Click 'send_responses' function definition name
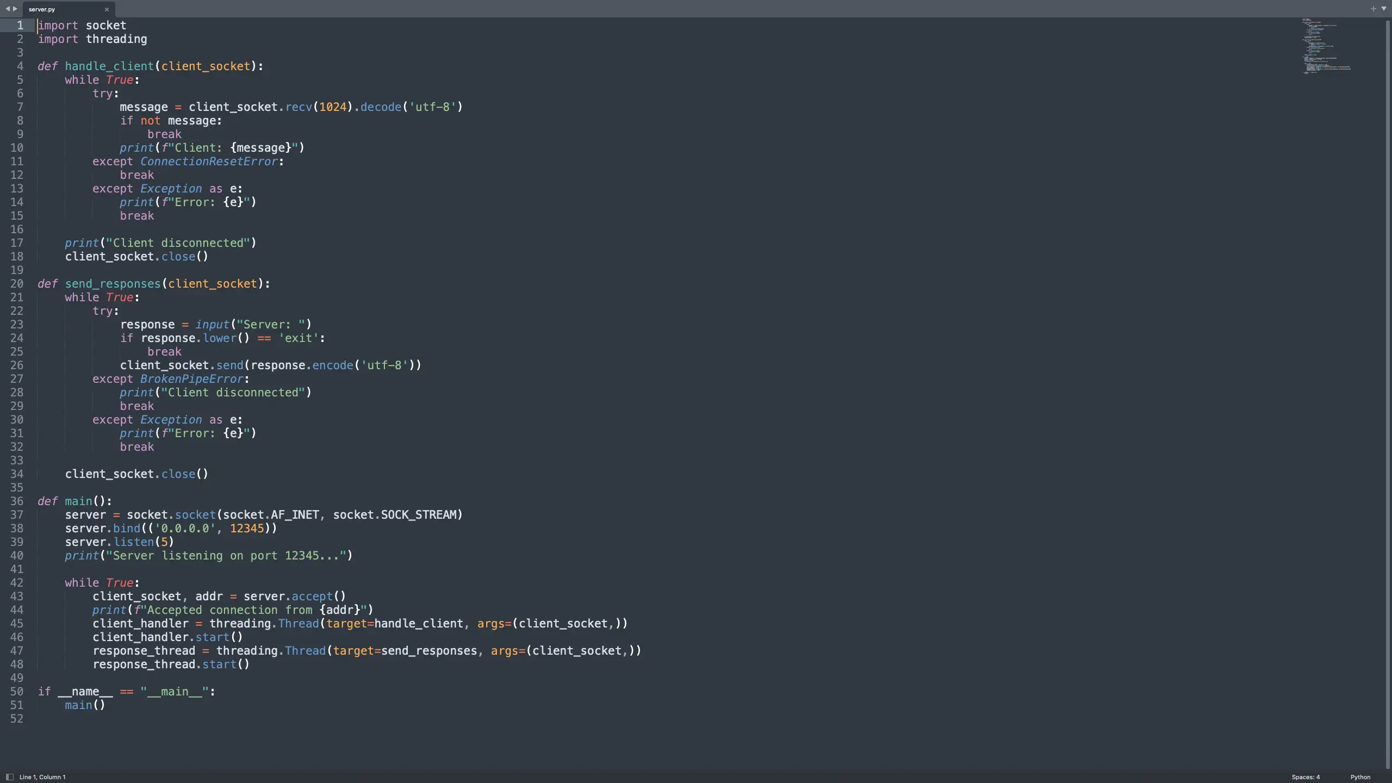 (113, 284)
